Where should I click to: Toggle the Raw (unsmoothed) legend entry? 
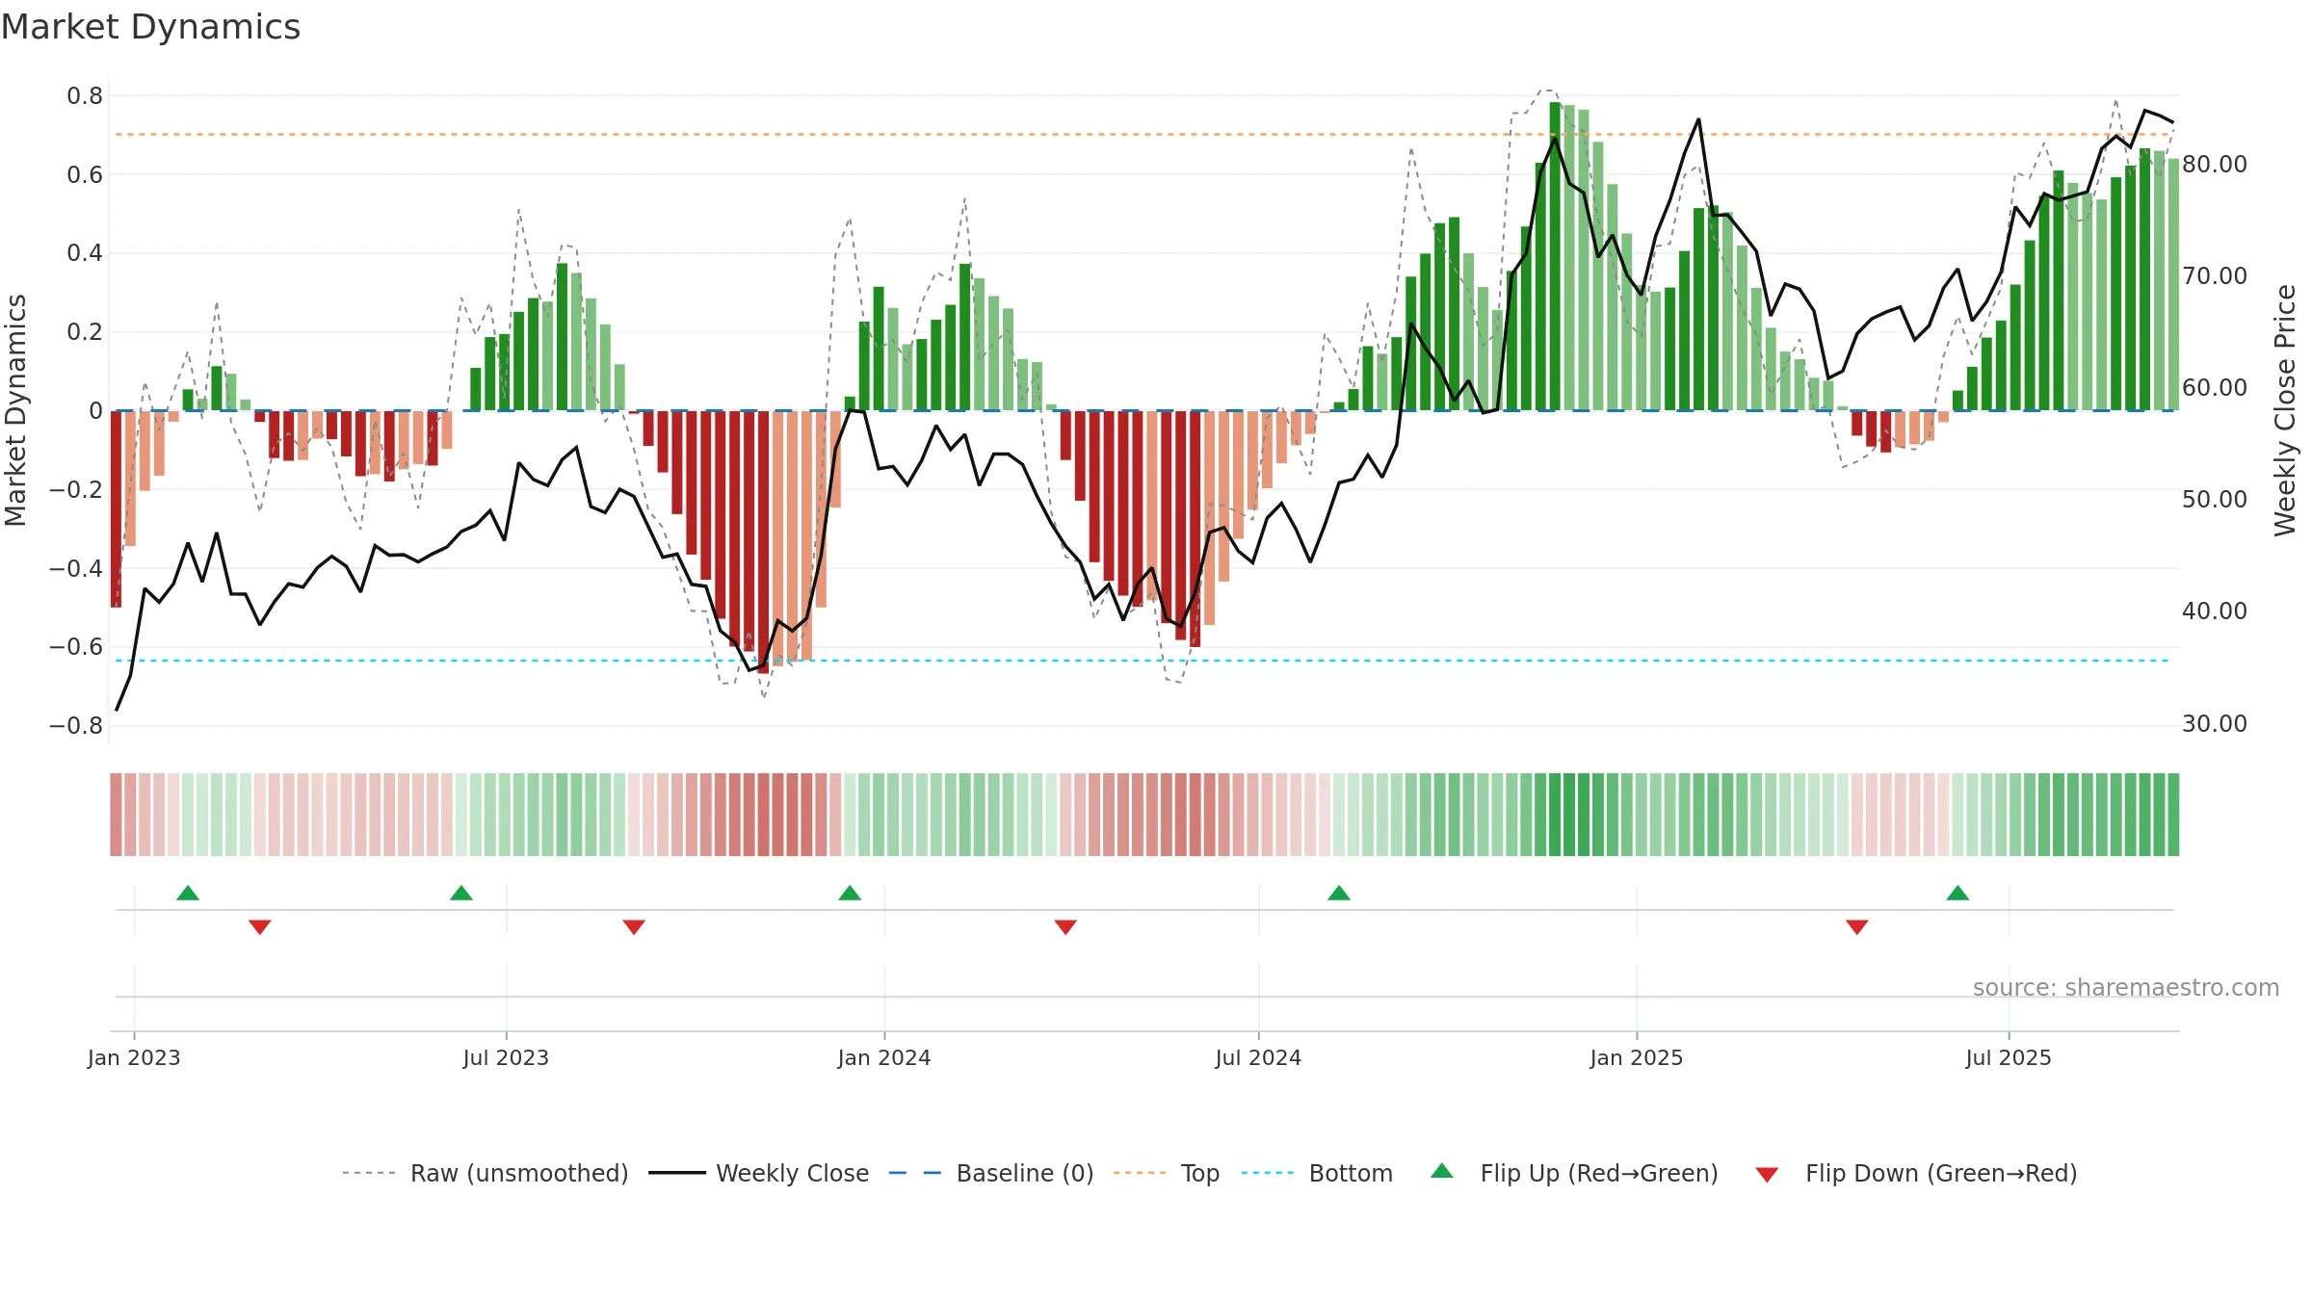(x=486, y=1173)
